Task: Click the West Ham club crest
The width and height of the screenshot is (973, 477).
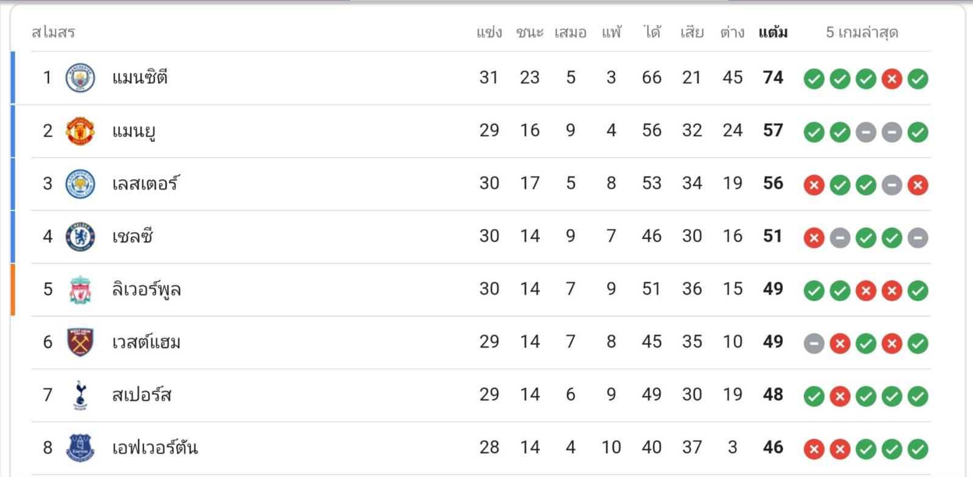Action: [x=80, y=342]
